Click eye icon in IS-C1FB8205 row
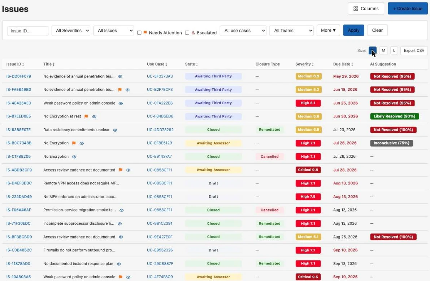 coord(74,157)
